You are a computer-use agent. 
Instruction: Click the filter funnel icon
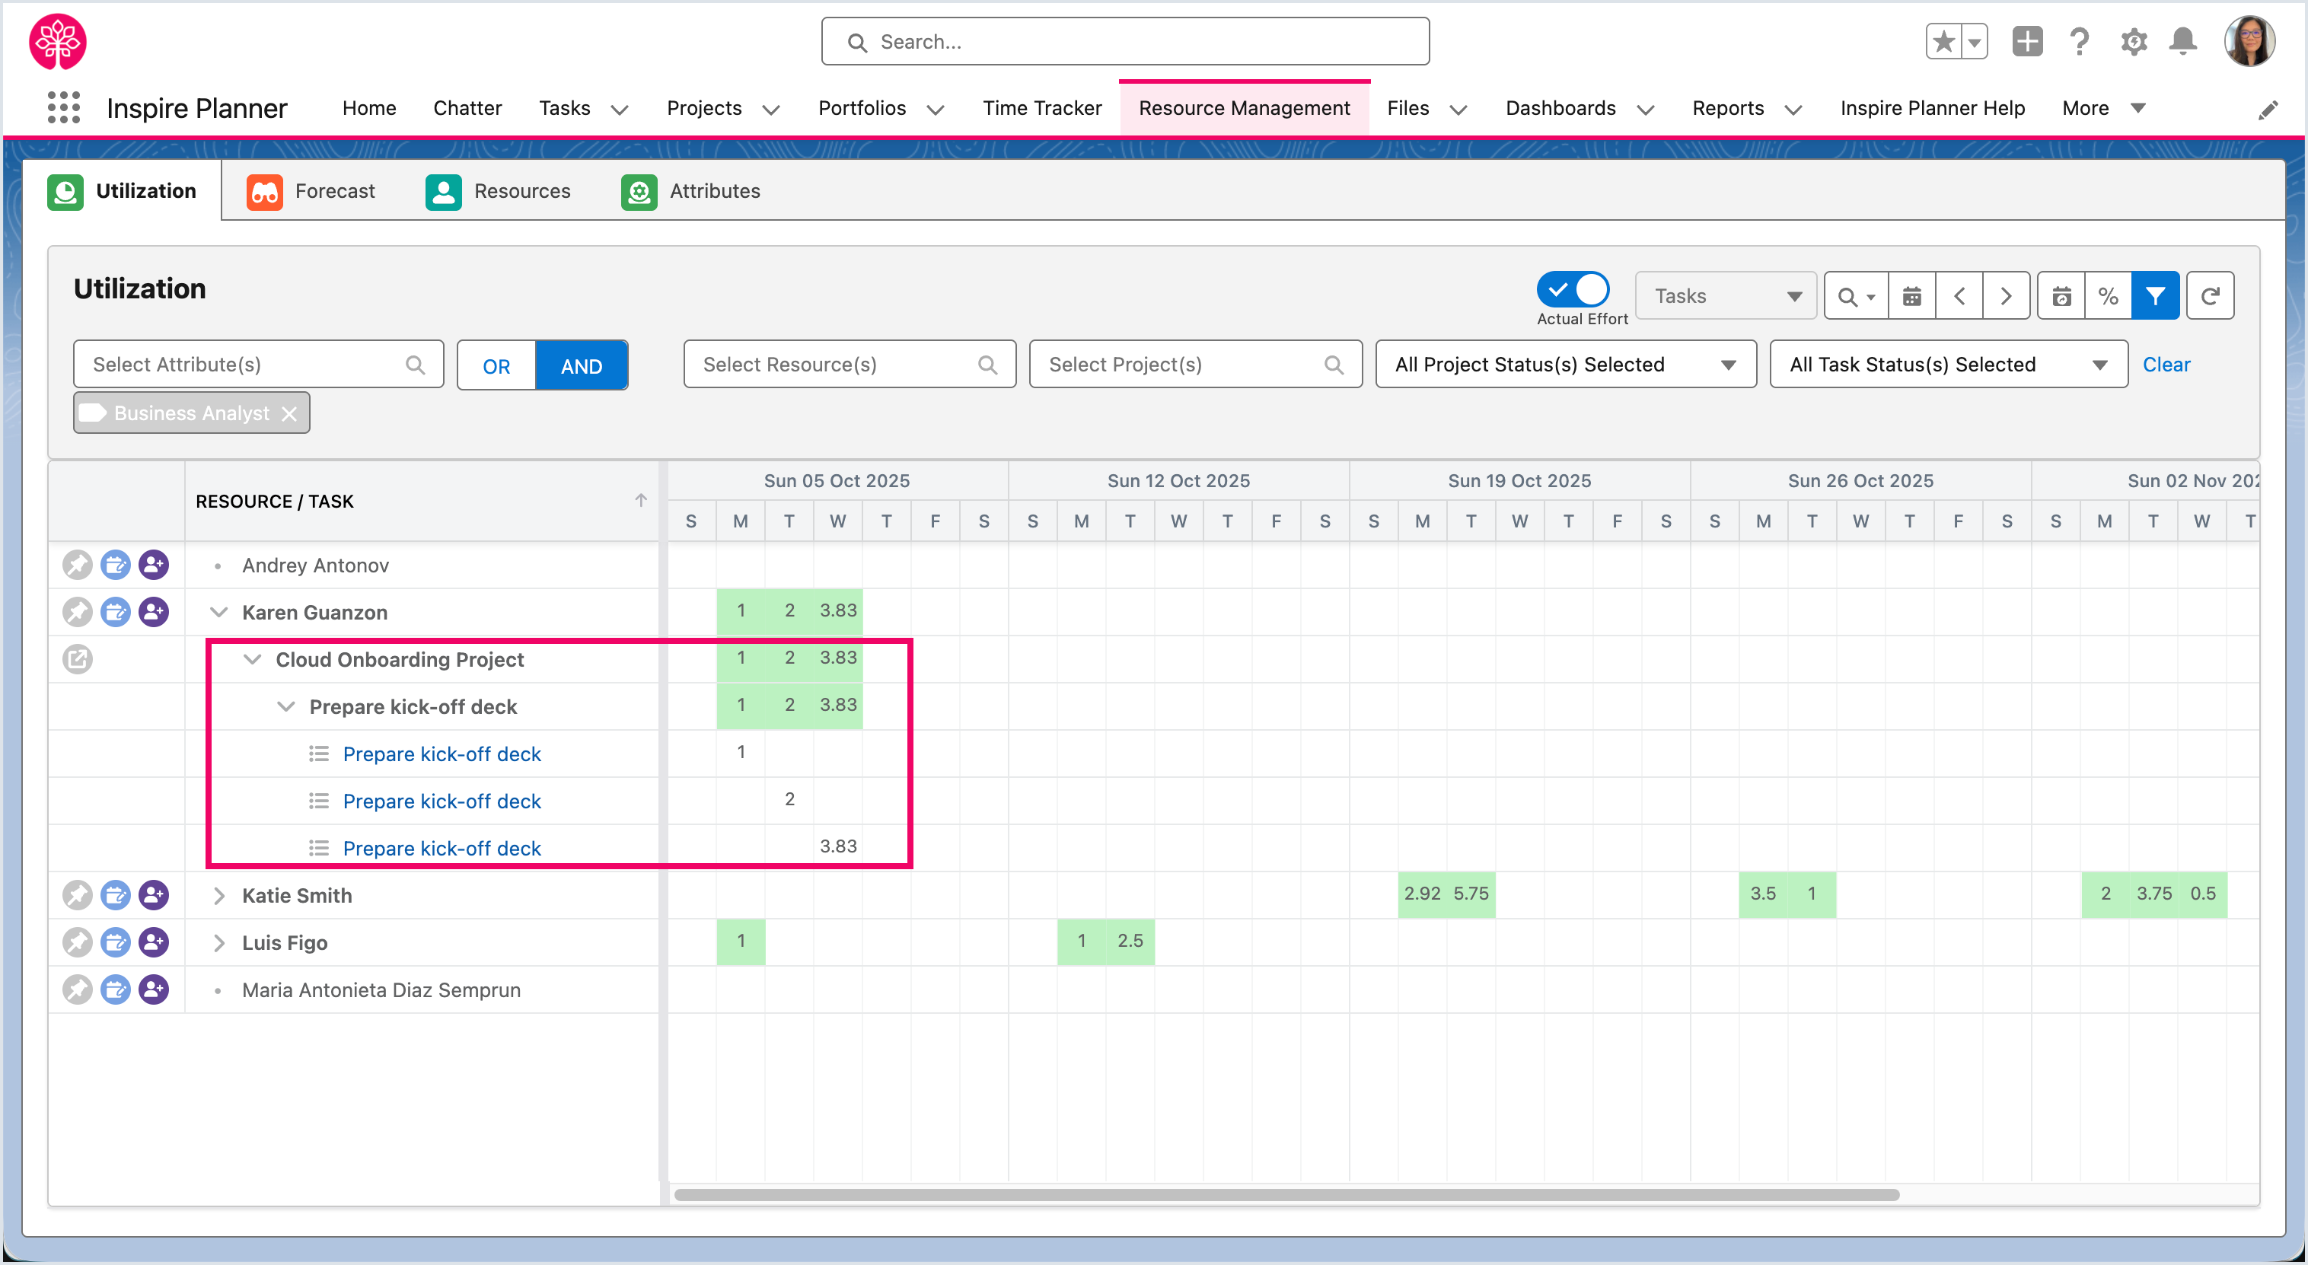click(x=2155, y=295)
